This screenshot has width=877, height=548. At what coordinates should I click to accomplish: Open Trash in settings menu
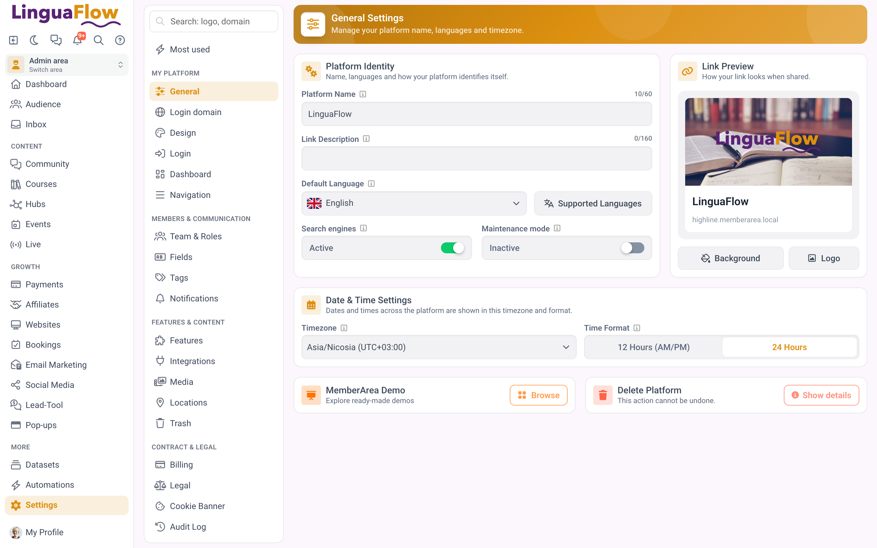(214, 423)
